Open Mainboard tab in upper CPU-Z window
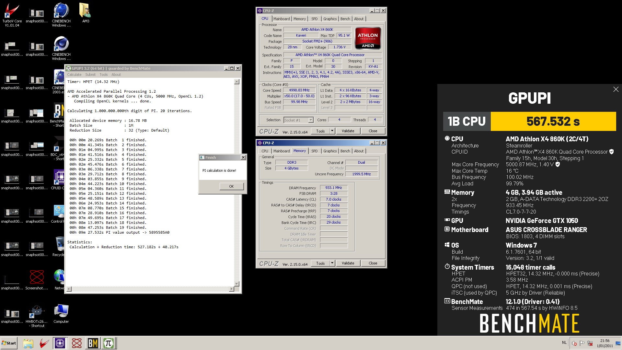 click(281, 19)
